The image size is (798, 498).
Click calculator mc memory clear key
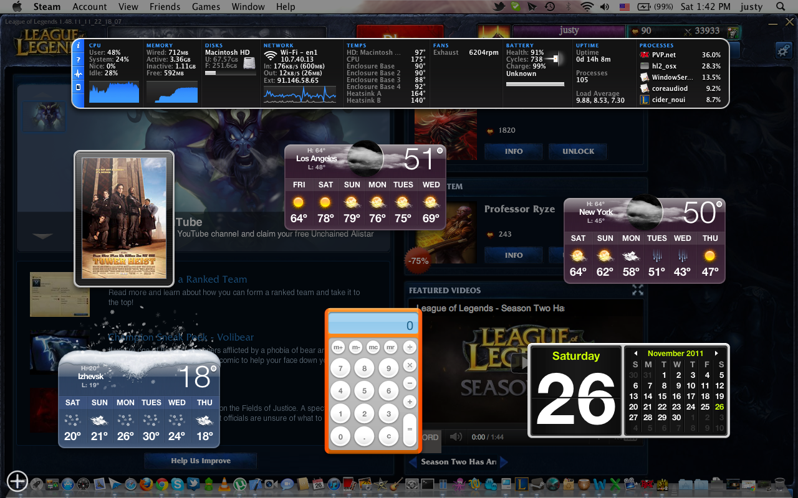[373, 347]
